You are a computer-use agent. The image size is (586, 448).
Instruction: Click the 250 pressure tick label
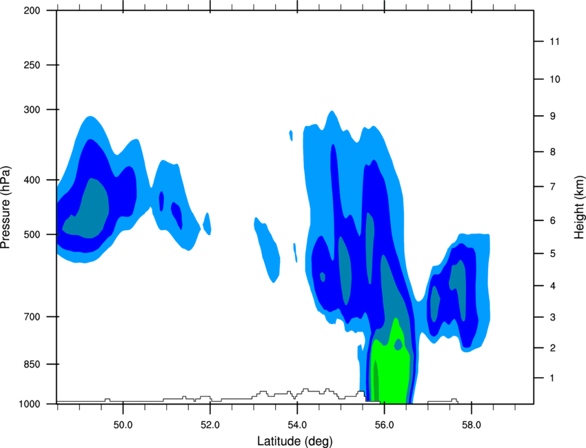pos(32,65)
